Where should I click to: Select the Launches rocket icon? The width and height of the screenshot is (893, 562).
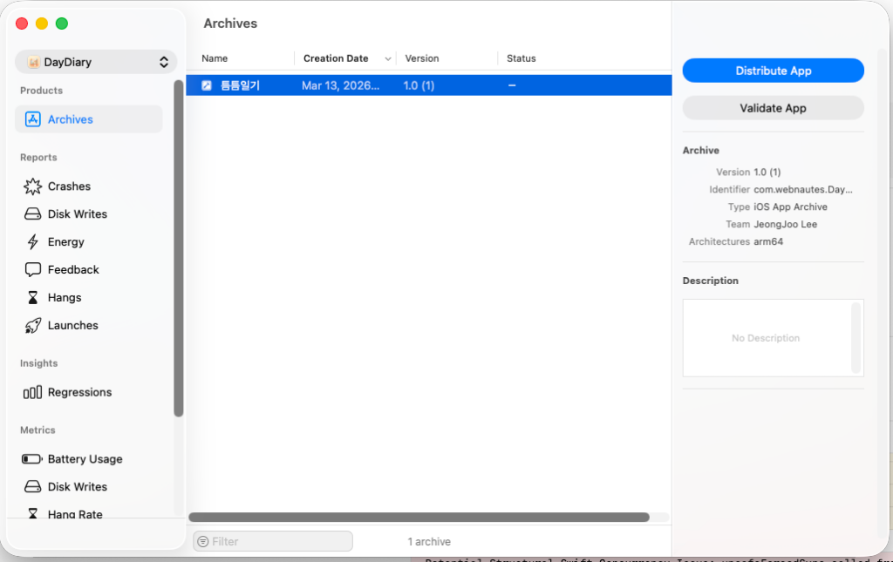pos(32,326)
